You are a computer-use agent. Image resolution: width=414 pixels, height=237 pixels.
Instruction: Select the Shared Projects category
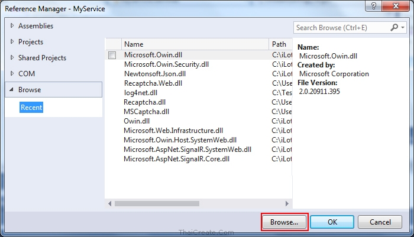42,58
